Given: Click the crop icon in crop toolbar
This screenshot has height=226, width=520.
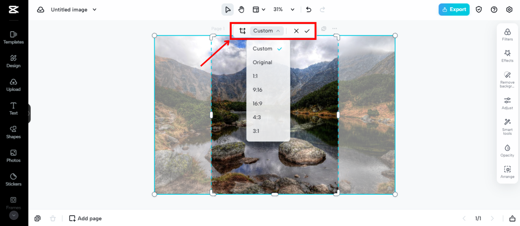Looking at the screenshot, I should click(243, 31).
